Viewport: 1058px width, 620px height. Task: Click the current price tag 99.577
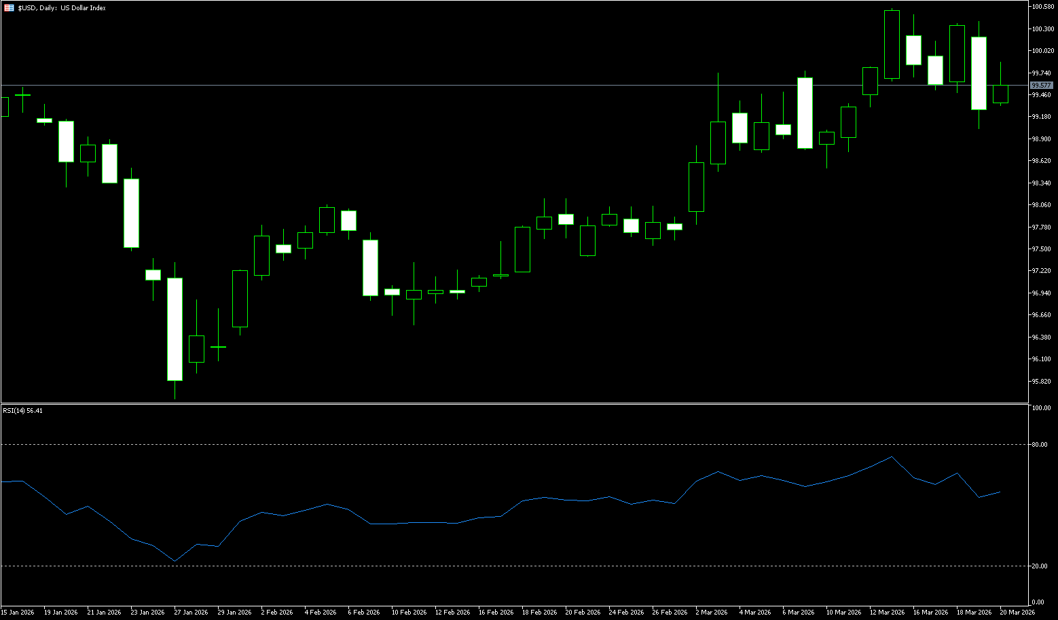pyautogui.click(x=1041, y=86)
